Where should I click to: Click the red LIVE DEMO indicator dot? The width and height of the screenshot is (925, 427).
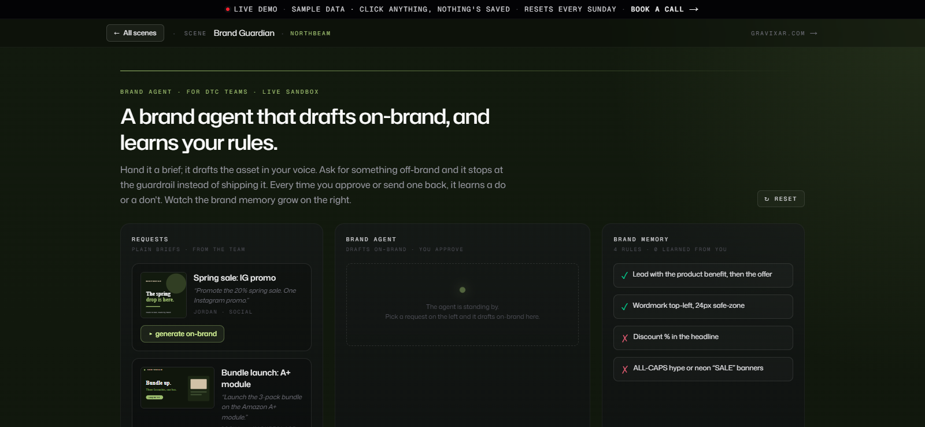tap(228, 9)
